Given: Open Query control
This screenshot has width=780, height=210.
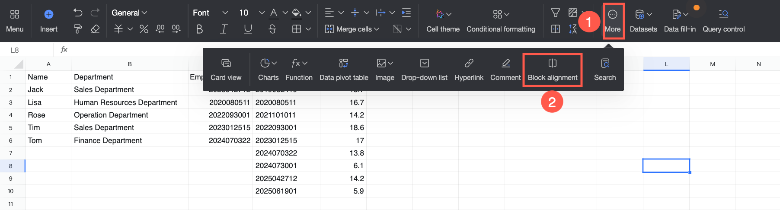Looking at the screenshot, I should tap(723, 21).
